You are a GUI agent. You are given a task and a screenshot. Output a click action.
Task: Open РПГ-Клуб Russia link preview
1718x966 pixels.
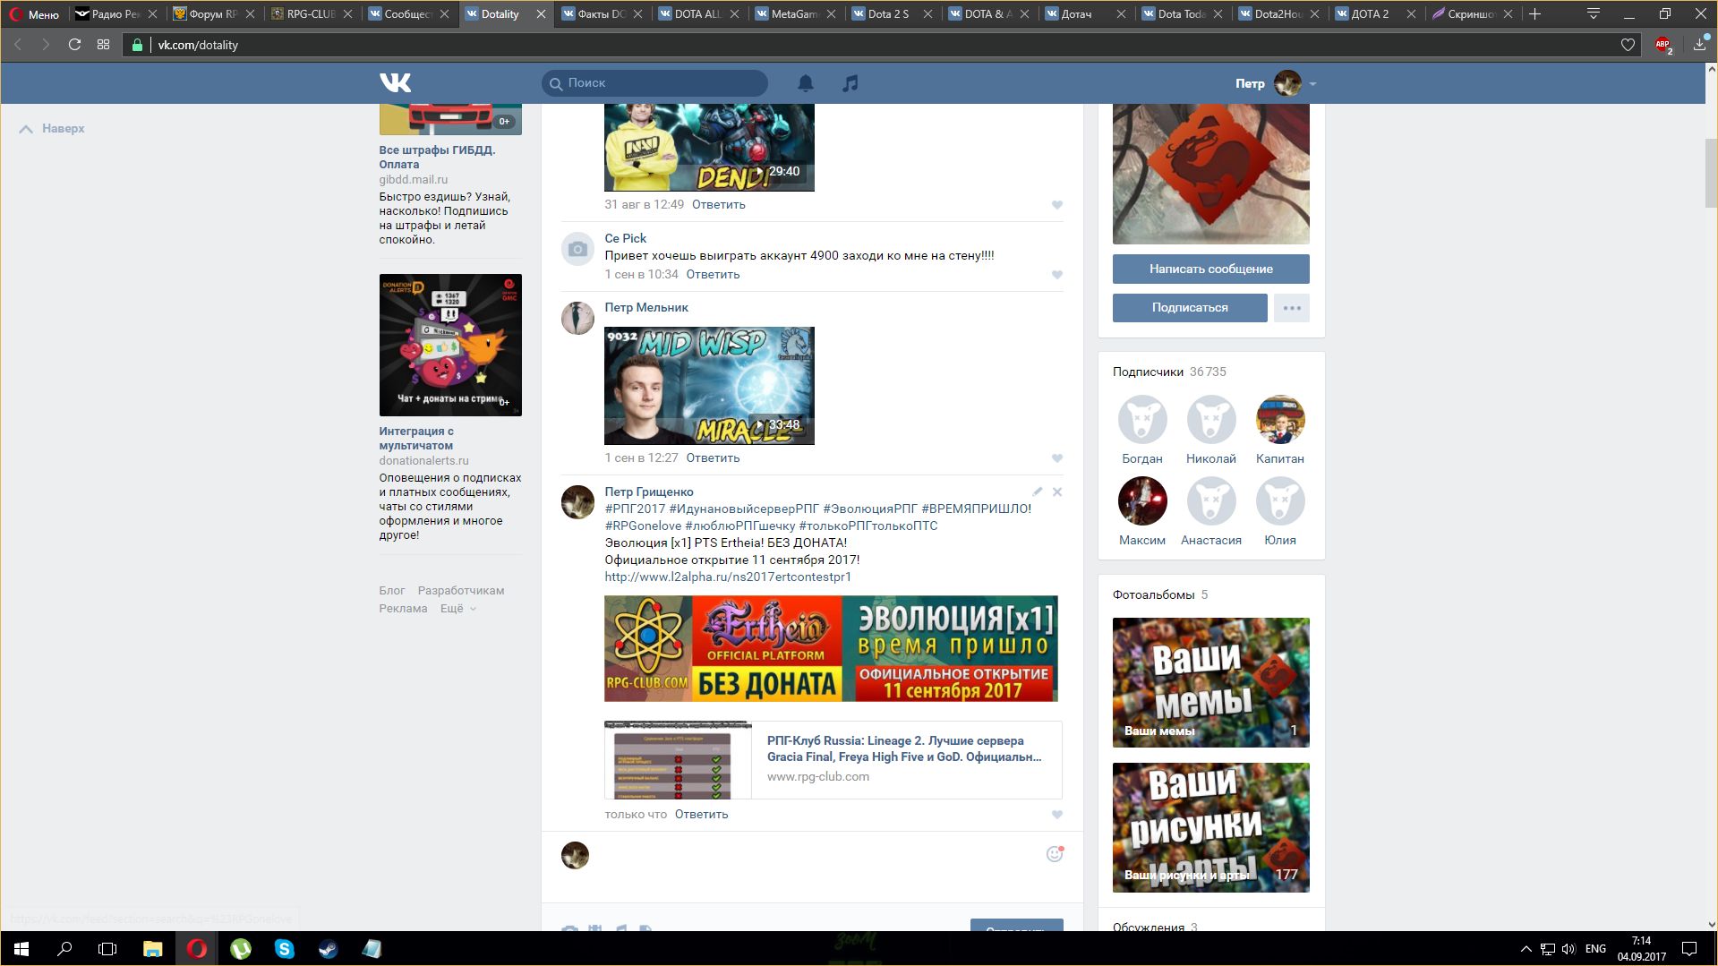833,760
